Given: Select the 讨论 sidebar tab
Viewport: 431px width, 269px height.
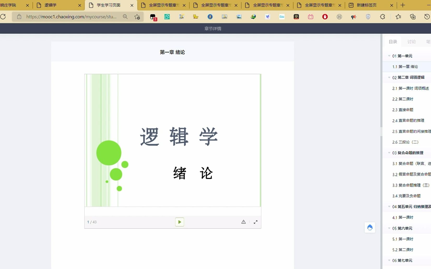Looking at the screenshot, I should point(411,42).
